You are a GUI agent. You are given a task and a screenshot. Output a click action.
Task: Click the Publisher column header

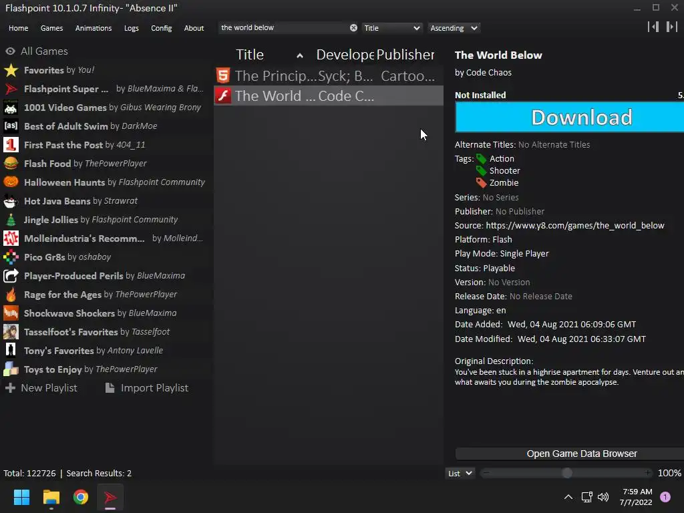click(405, 55)
